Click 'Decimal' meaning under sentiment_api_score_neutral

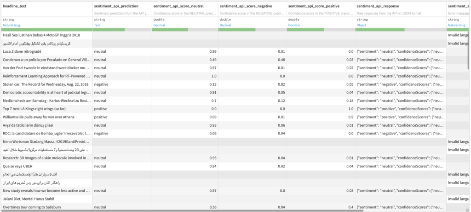160,25
